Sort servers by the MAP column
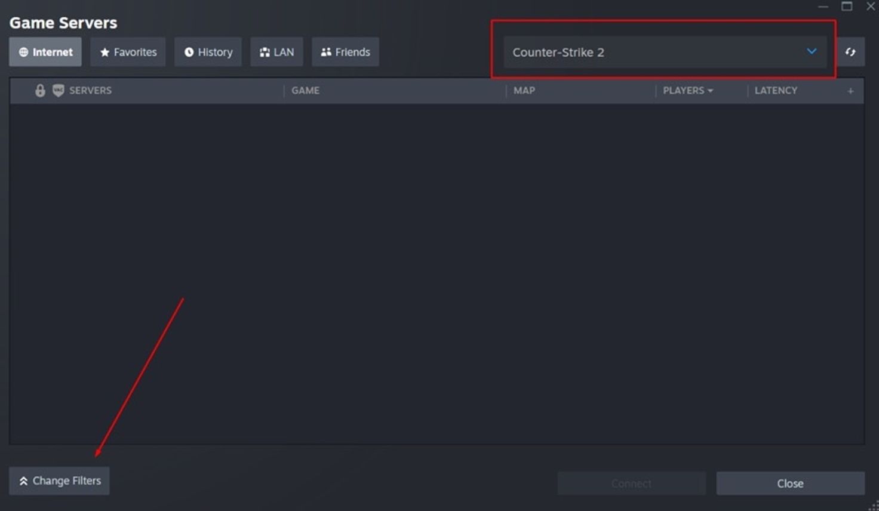Screen dimensions: 879x511 (x=524, y=90)
